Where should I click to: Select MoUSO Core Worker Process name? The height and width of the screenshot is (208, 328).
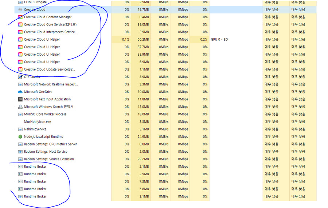[x=45, y=114]
